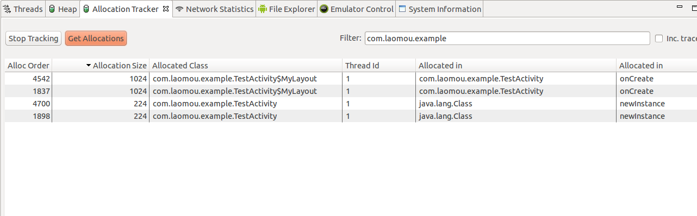Switch to the File Explorer tab
Viewport: 697px width, 216px height.
tap(287, 9)
